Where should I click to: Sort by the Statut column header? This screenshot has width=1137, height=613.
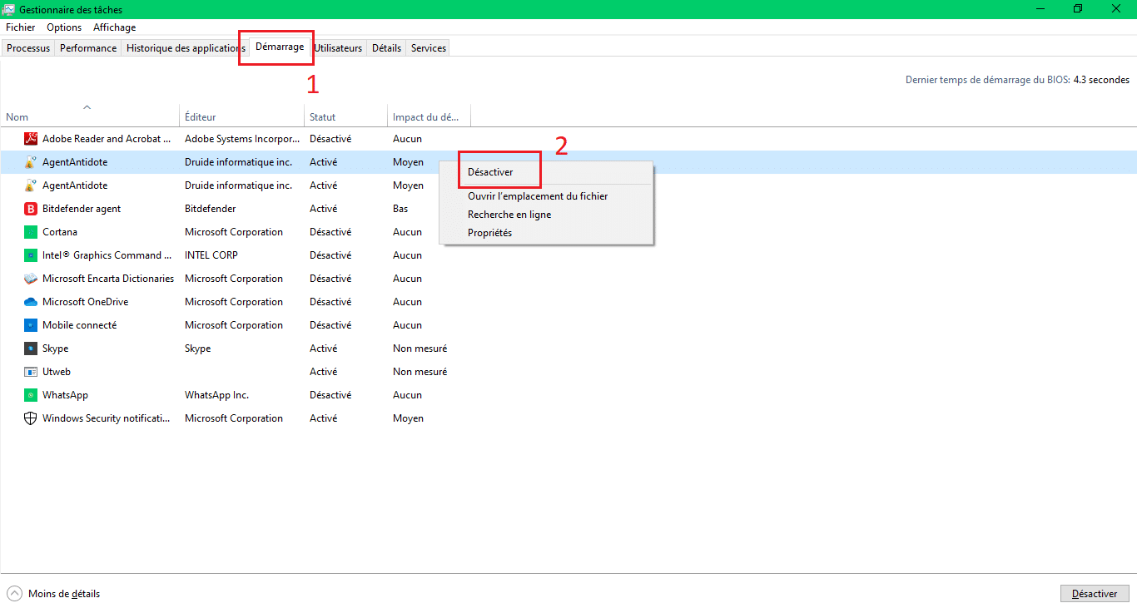[346, 116]
